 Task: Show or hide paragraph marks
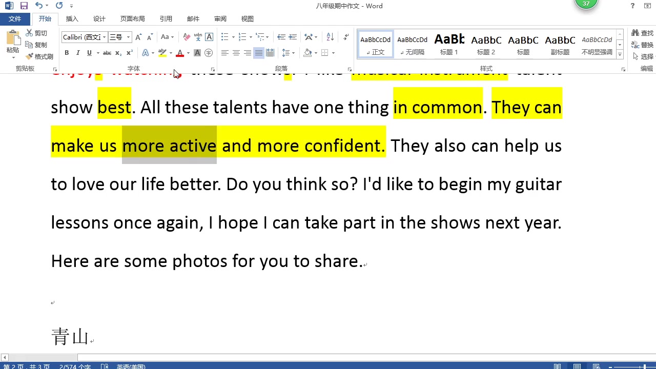346,37
